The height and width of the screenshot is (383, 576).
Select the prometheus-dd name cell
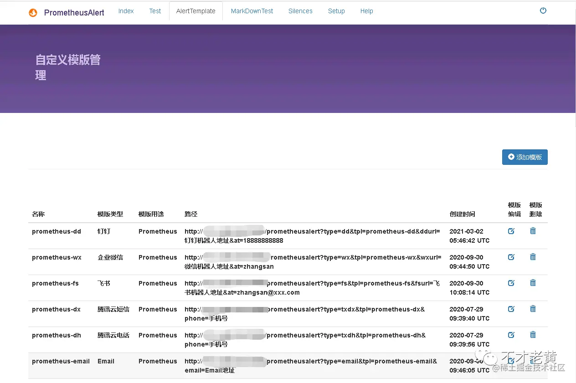pyautogui.click(x=57, y=231)
